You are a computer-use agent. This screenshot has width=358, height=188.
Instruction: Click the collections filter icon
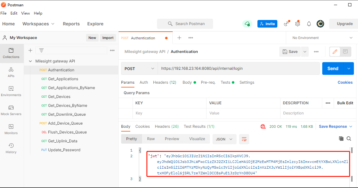click(x=41, y=50)
